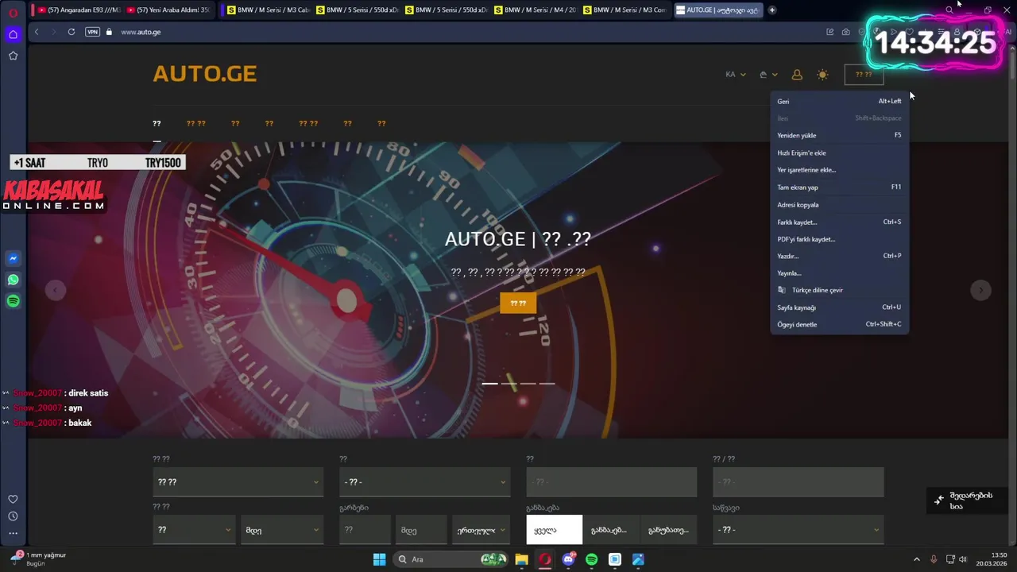Choose 'Yeniden yükle' from context menu
This screenshot has height=572, width=1017.
[839, 135]
